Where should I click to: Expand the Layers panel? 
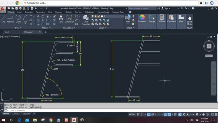point(103,28)
